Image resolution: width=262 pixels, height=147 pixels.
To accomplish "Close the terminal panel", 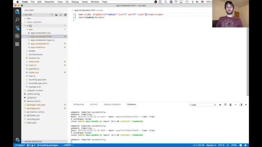I will [246, 105].
